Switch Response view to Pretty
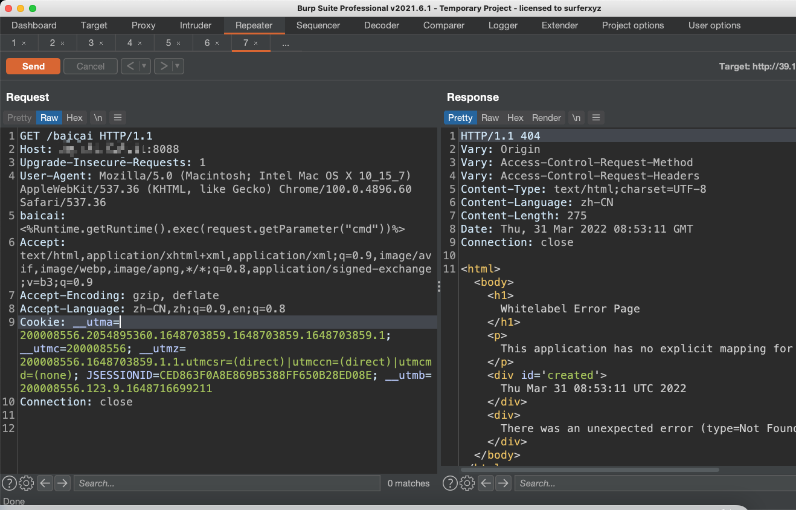 [x=460, y=118]
